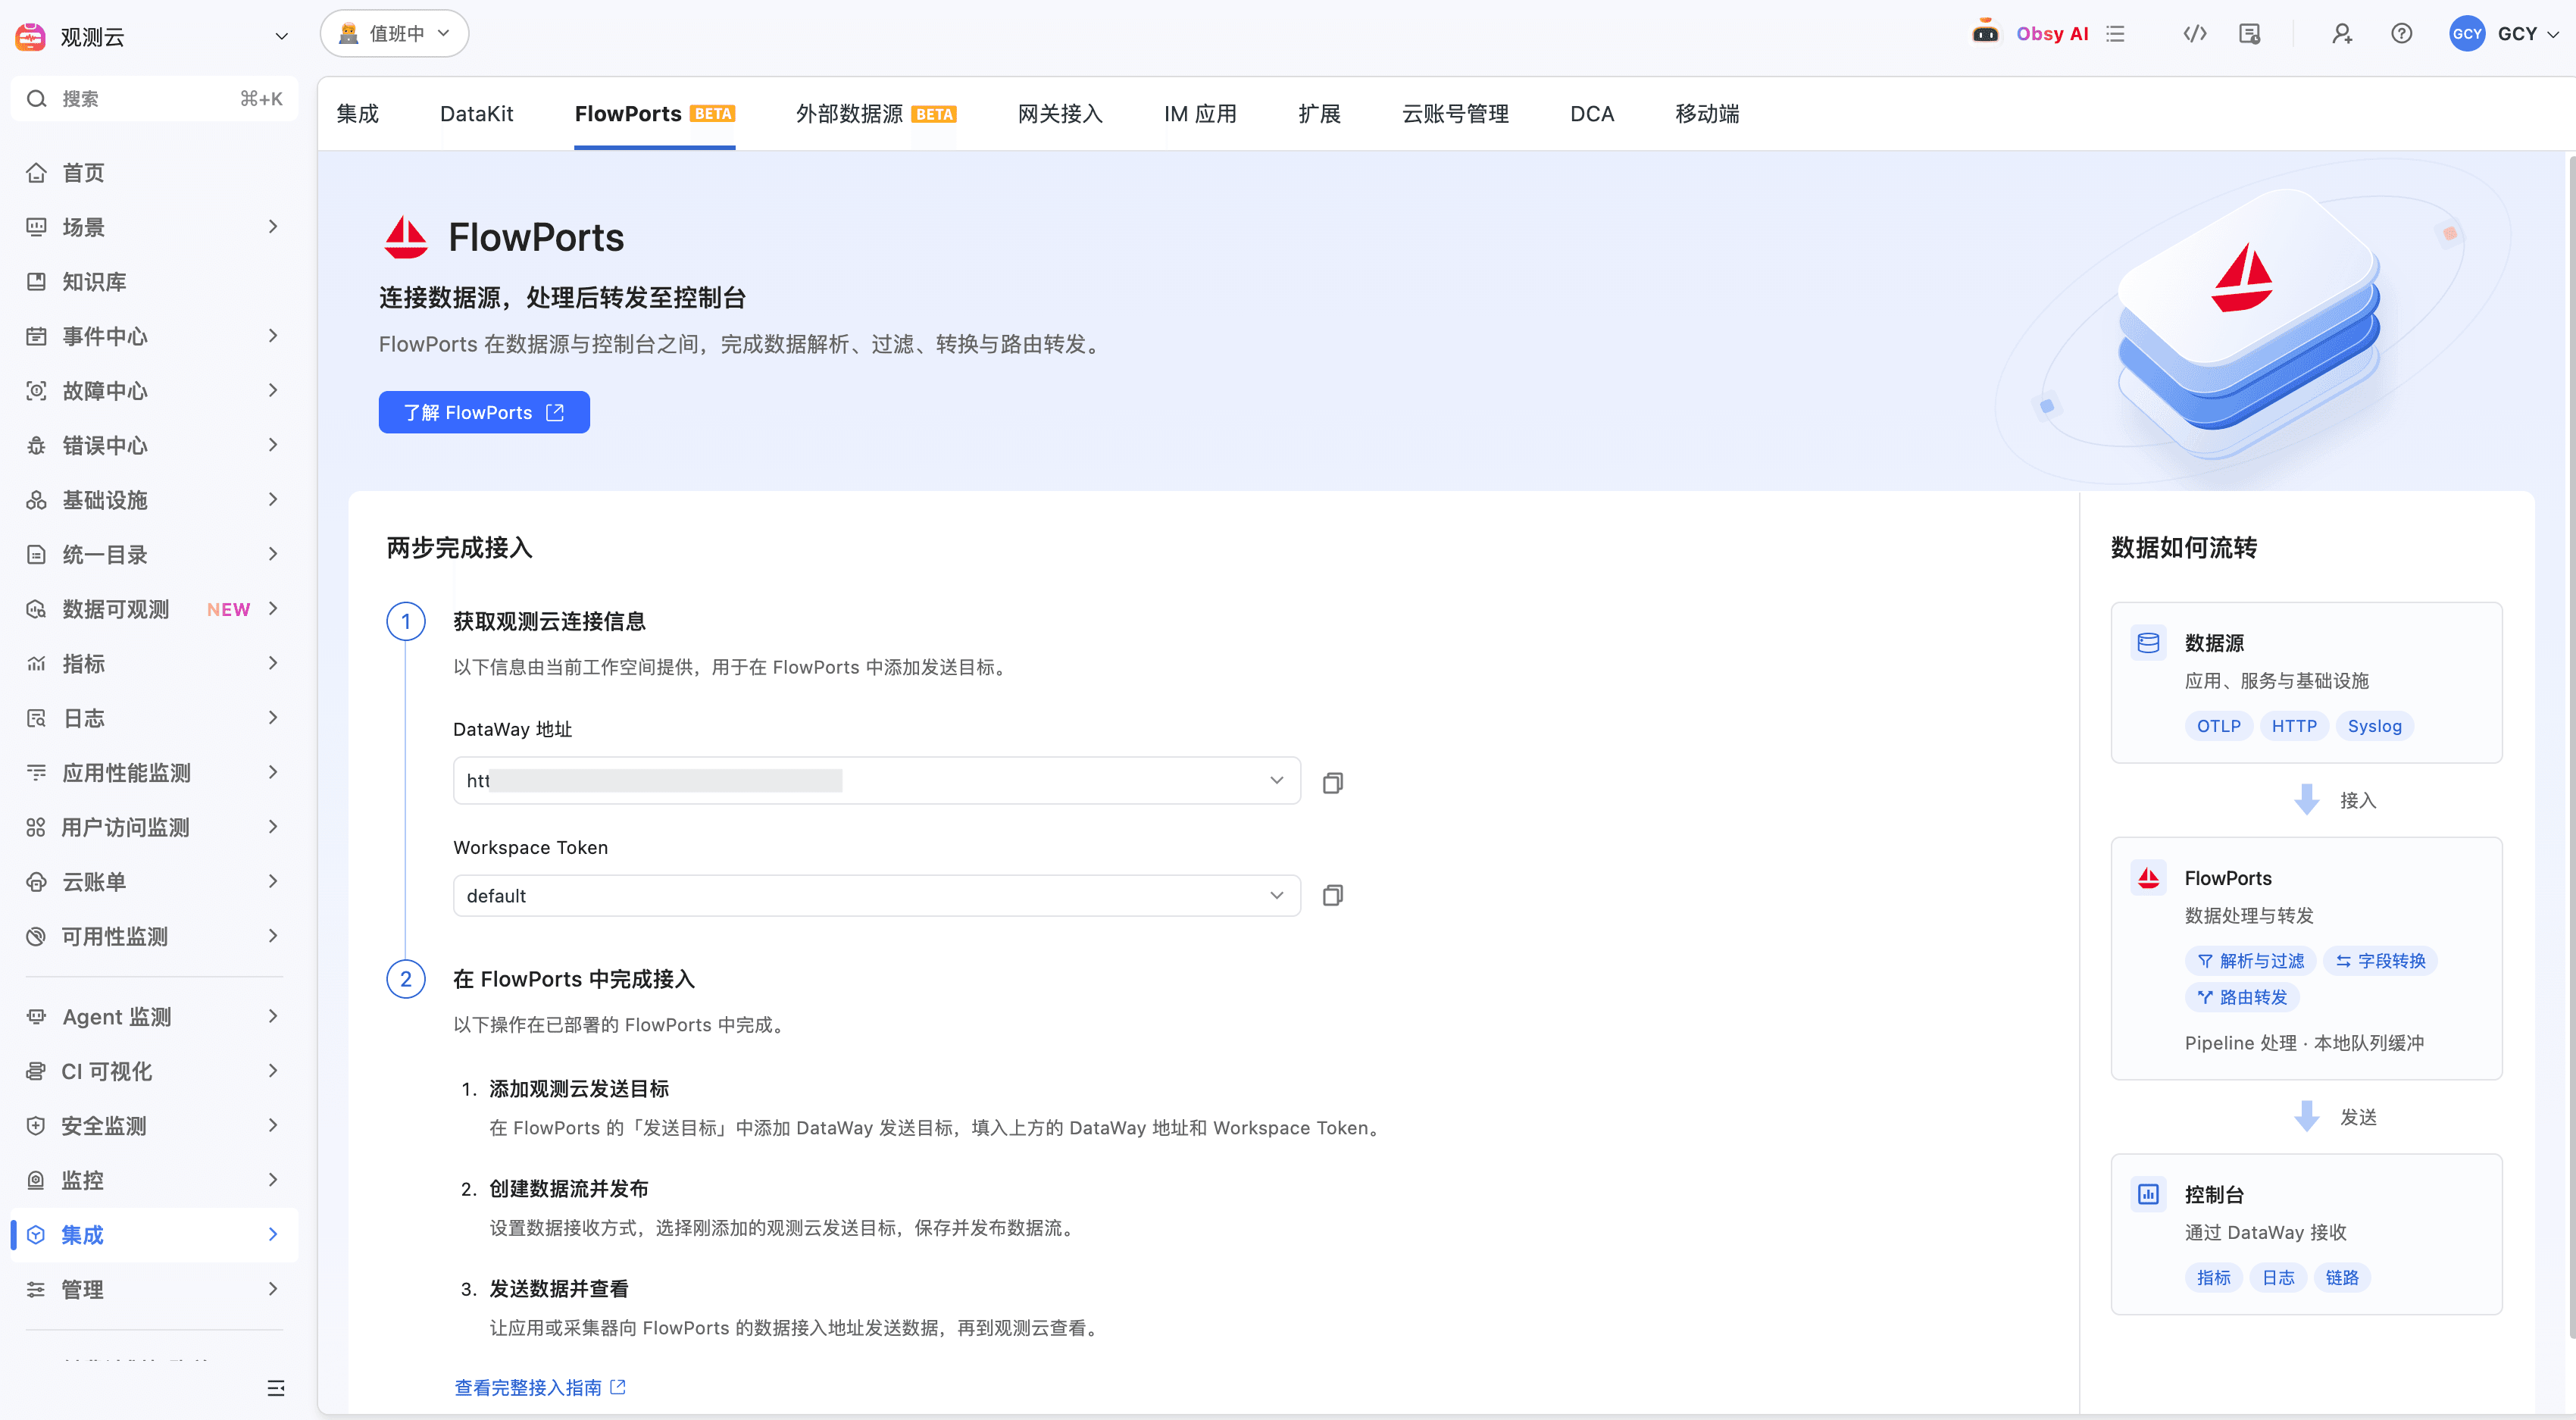
Task: Open 应用性能监测 in the sidebar
Action: 154,773
